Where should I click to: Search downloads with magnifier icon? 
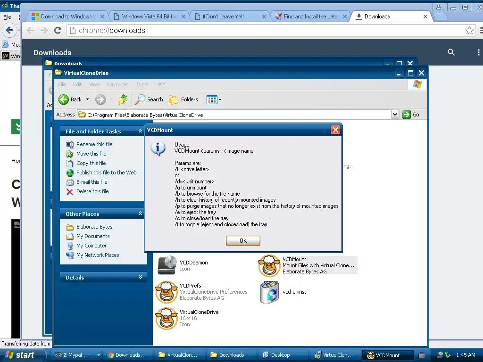coord(451,52)
